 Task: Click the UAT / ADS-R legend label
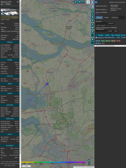(106, 41)
